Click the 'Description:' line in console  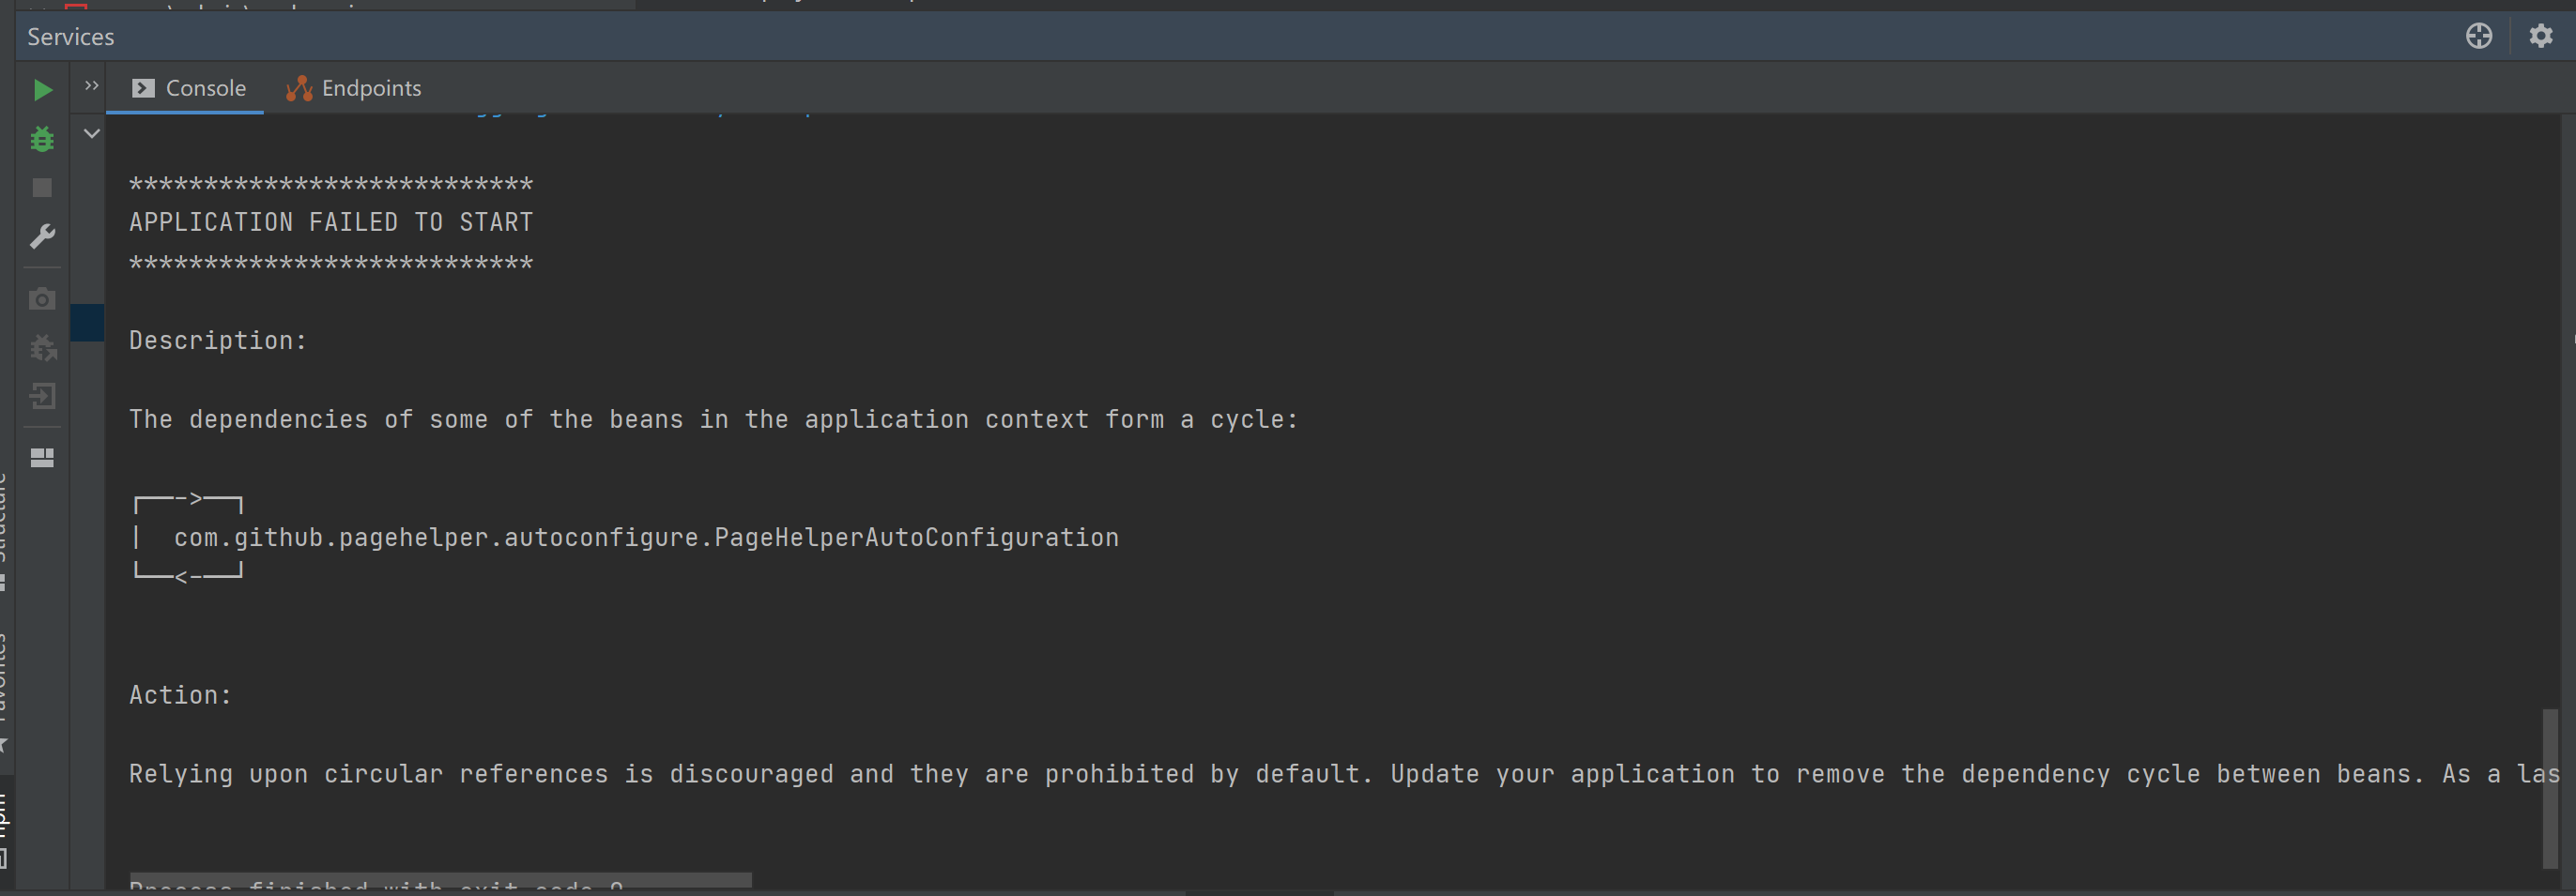[x=218, y=341]
